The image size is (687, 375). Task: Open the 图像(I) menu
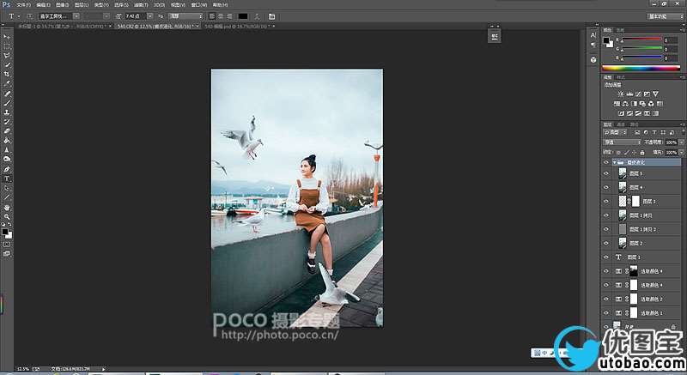(x=62, y=5)
